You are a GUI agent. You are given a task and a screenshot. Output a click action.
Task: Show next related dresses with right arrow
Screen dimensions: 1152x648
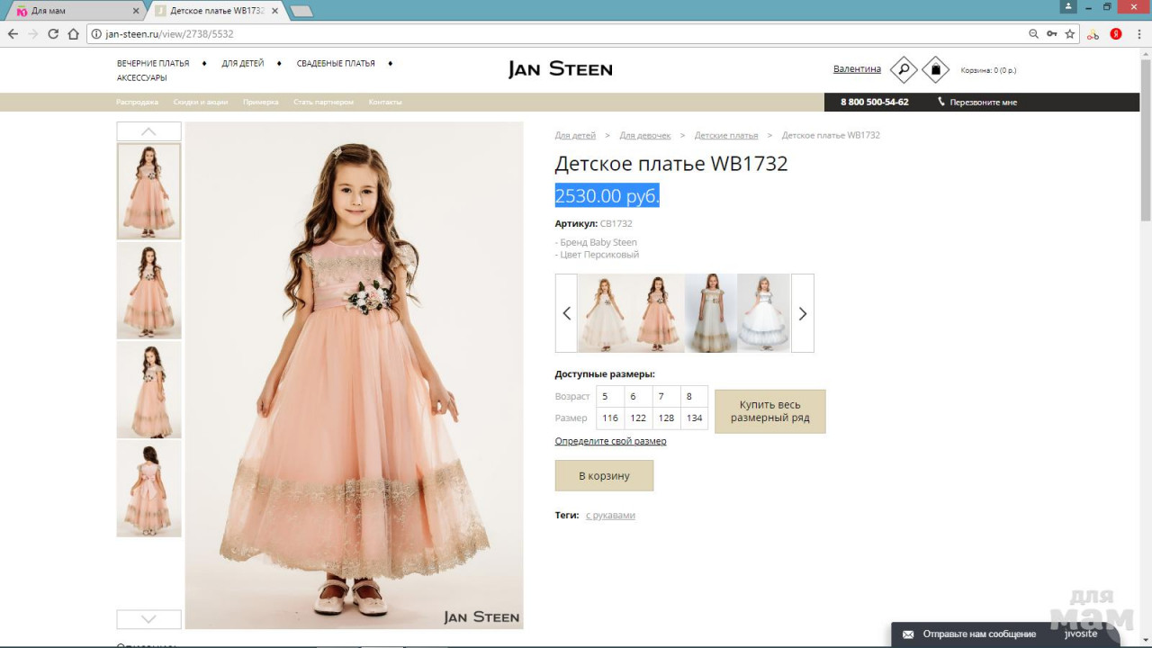[803, 313]
